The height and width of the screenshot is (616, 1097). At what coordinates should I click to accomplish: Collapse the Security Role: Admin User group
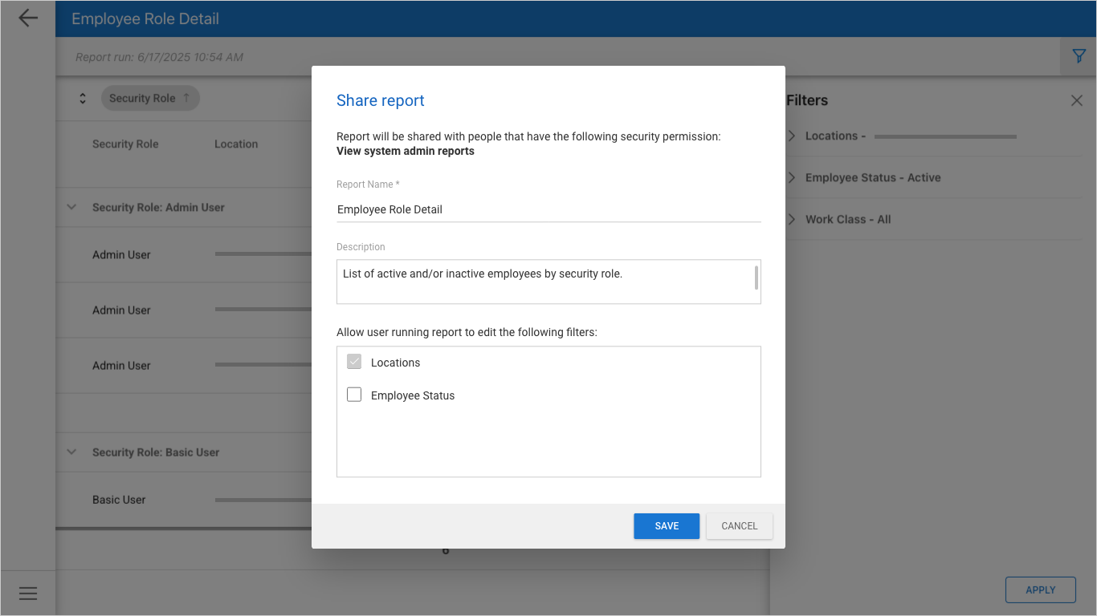click(71, 207)
